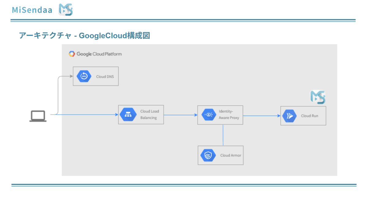The image size is (368, 206).
Task: Click the slide title "アーキテクチャ - GoogleCloud構成図"
Action: [x=84, y=36]
